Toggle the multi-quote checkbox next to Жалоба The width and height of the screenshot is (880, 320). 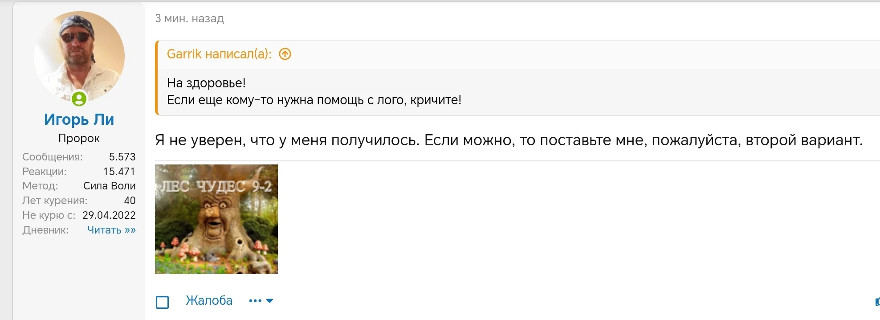click(x=163, y=302)
